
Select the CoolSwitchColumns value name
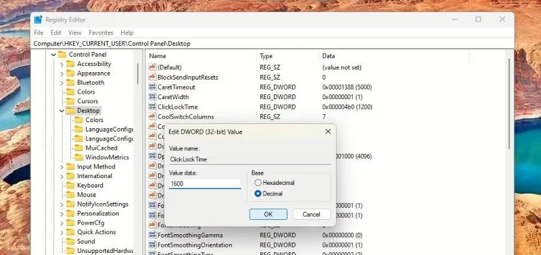click(x=185, y=117)
